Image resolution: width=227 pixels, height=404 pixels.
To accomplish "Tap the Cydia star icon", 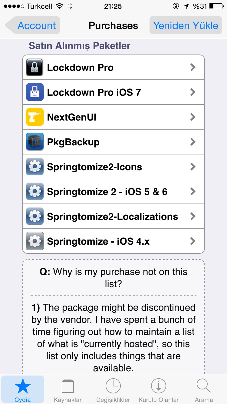I will [23, 386].
